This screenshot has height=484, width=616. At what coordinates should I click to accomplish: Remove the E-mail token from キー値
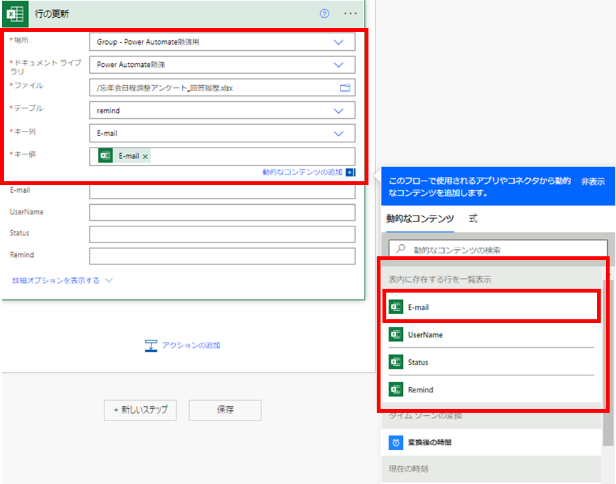click(145, 156)
